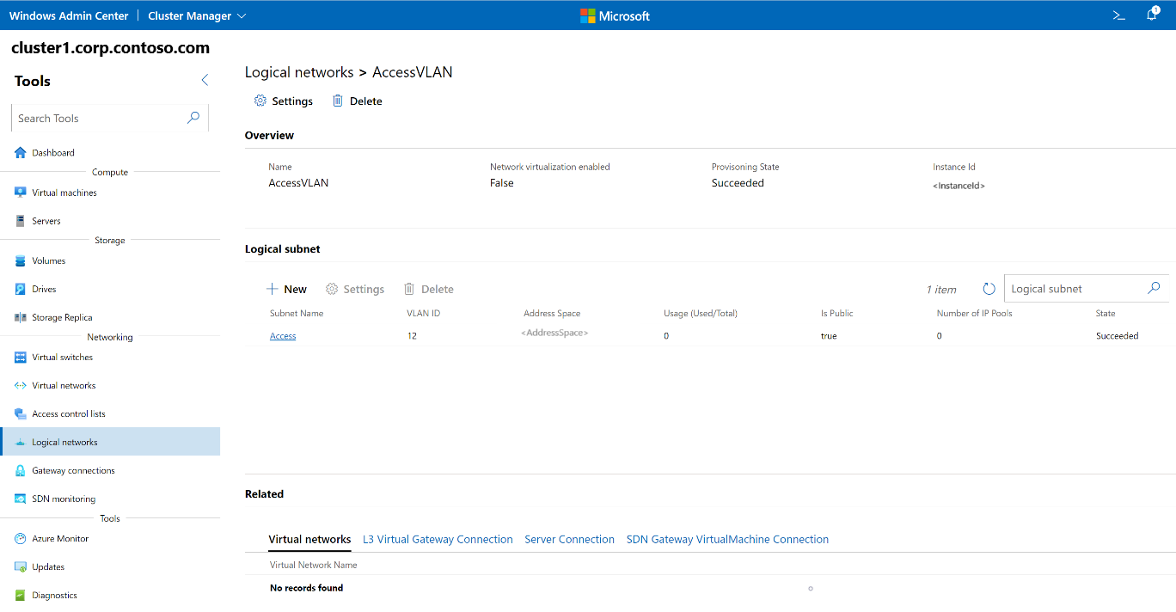This screenshot has width=1176, height=612.
Task: Open the Access subnet link
Action: (283, 336)
